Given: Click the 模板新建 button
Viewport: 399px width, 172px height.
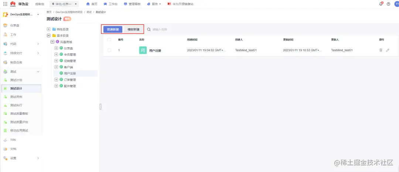Looking at the screenshot, I should 133,29.
